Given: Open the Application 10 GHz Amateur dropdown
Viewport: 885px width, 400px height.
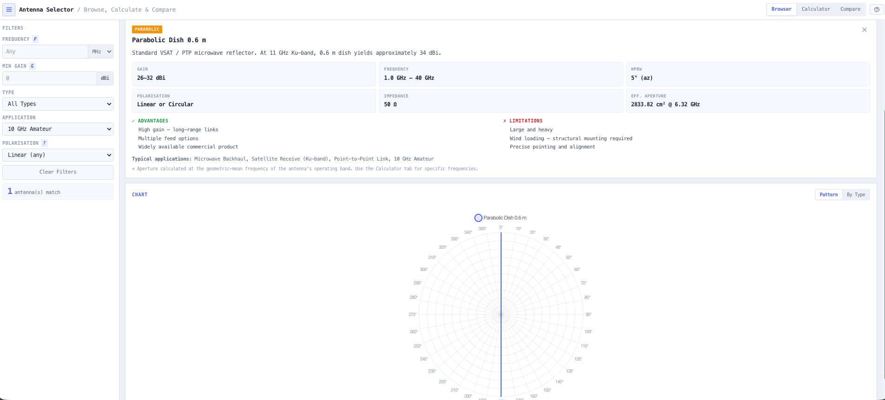Looking at the screenshot, I should click(x=58, y=129).
